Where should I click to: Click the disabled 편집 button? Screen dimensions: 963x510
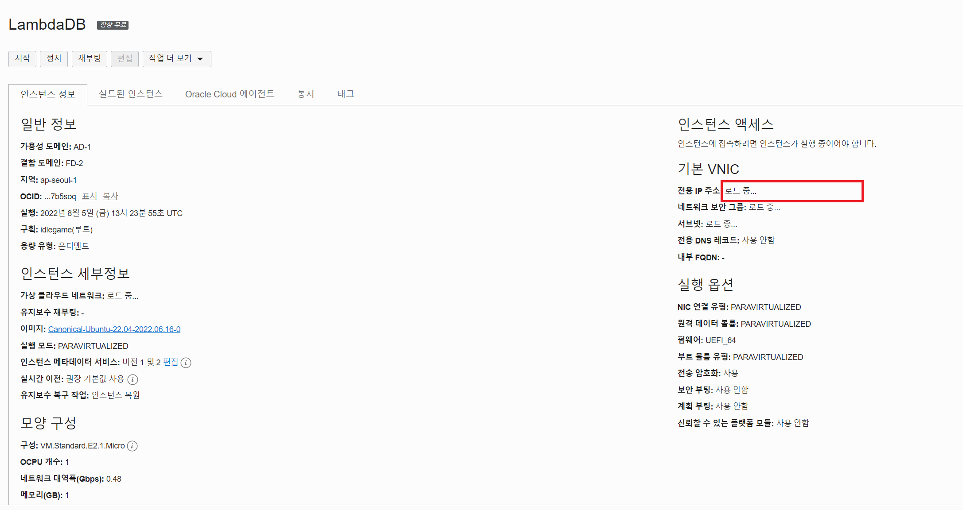point(125,59)
